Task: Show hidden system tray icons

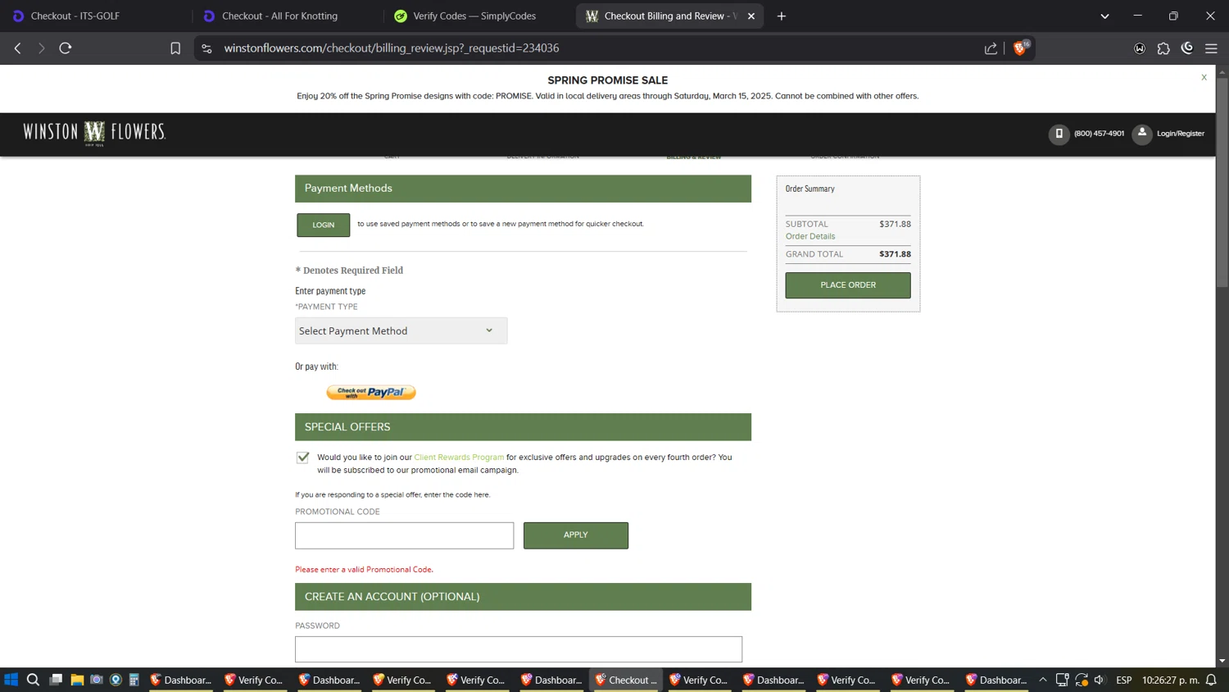Action: click(1043, 680)
